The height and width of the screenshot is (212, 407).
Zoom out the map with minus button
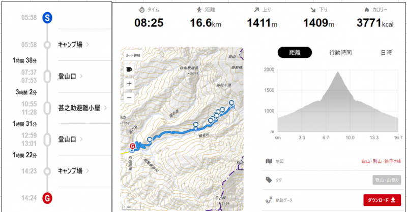tap(129, 97)
